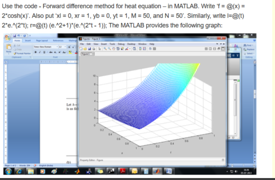Switch to the Page Layout ribbon tab in Word

pos(42,41)
